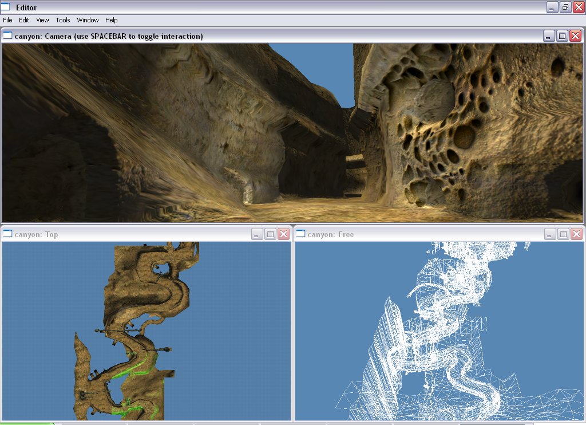
Task: Click the canyon: Top window system icon
Action: (7, 234)
